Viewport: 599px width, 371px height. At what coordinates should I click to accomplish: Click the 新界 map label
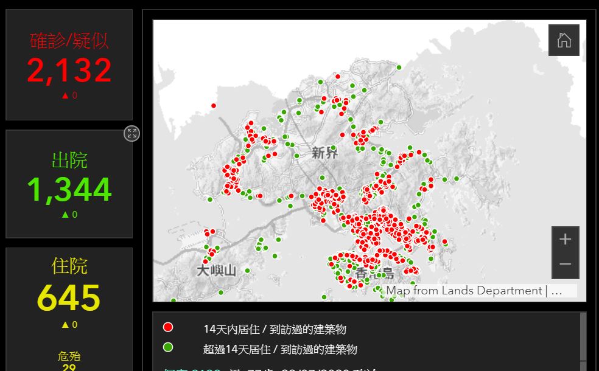click(x=324, y=153)
